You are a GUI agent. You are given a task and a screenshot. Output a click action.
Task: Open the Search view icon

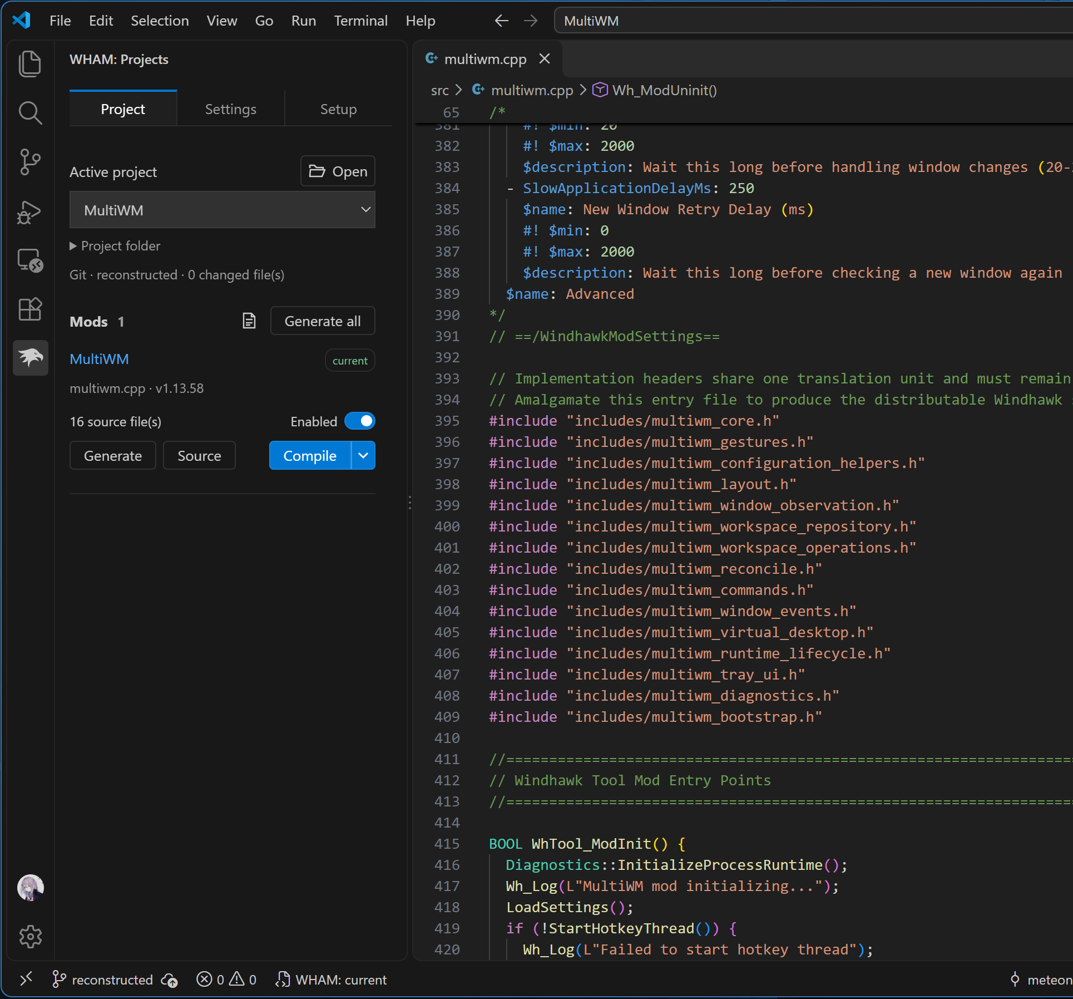pos(30,113)
